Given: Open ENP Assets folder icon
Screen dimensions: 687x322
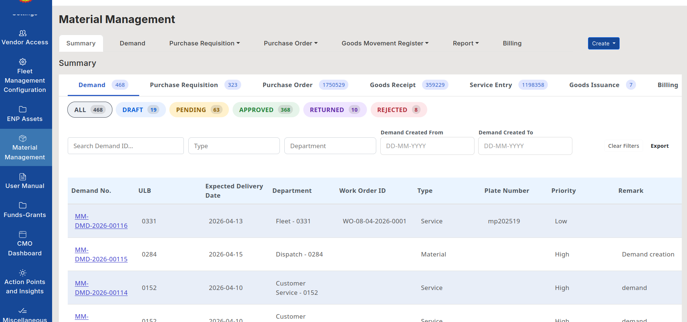Looking at the screenshot, I should [x=23, y=109].
